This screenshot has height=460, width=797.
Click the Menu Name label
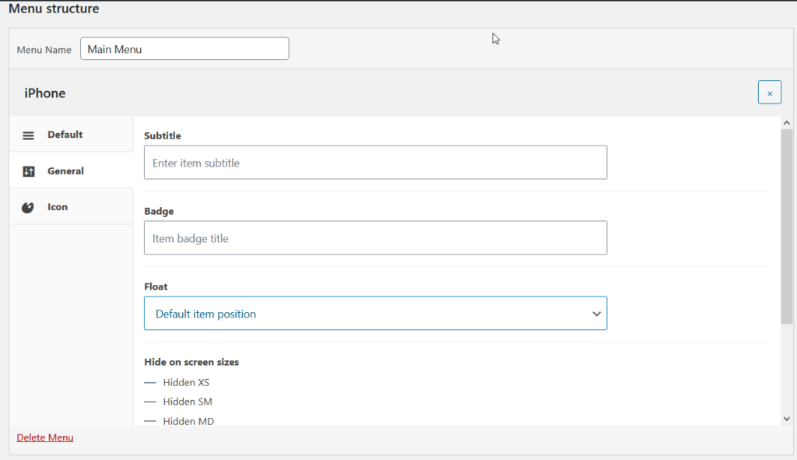coord(44,50)
